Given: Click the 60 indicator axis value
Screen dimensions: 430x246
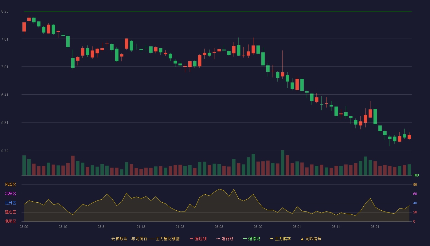Looking at the screenshot, I should click(x=415, y=194).
